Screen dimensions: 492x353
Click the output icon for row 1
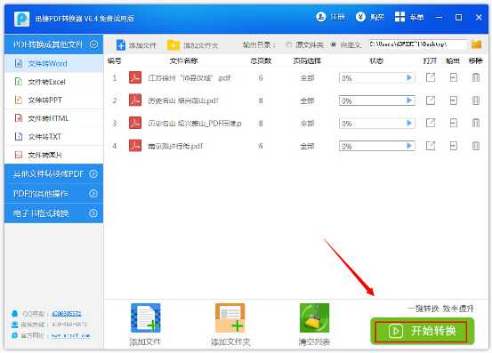[454, 77]
